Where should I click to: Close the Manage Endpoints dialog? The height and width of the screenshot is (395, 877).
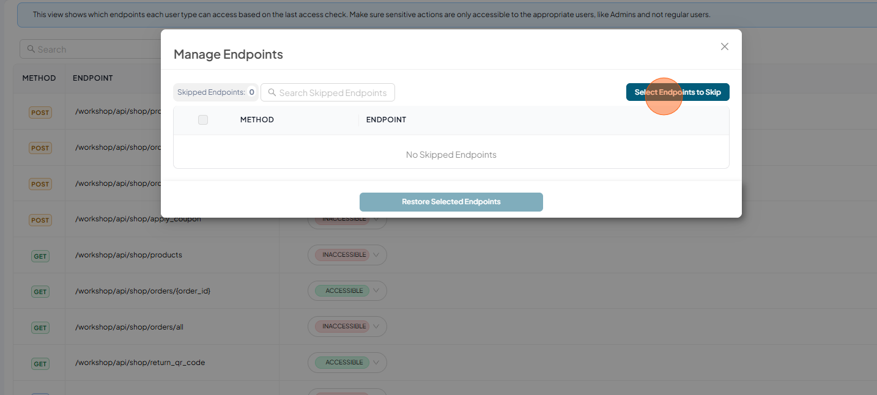coord(725,46)
